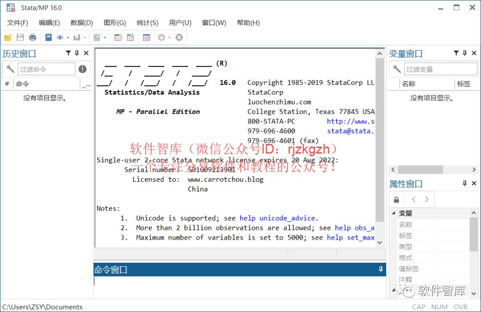This screenshot has width=481, height=312.
Task: Close the 属性窗口 panel
Action: pos(474,184)
